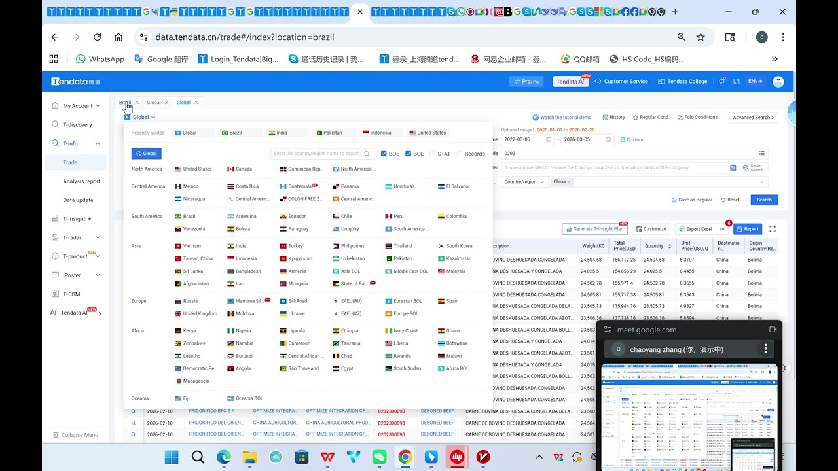Click the browser address bar
The height and width of the screenshot is (471, 838).
[x=412, y=37]
